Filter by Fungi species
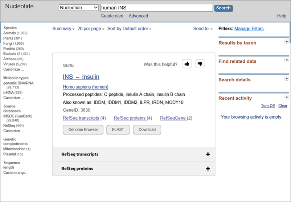Image resolution: width=291 pixels, height=202 pixels. click(13, 44)
